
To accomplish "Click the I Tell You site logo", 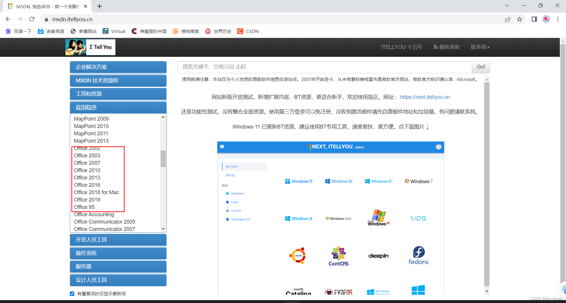I will pos(90,47).
